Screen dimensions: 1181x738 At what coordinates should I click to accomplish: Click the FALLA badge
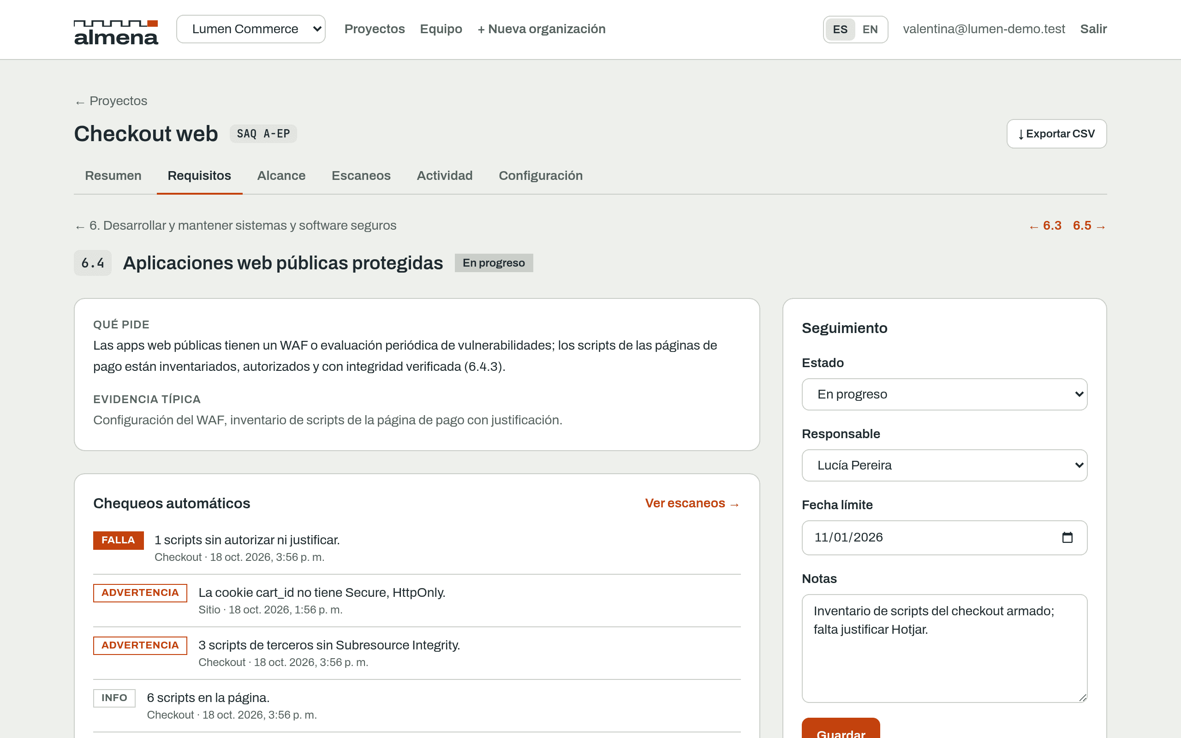pyautogui.click(x=119, y=540)
